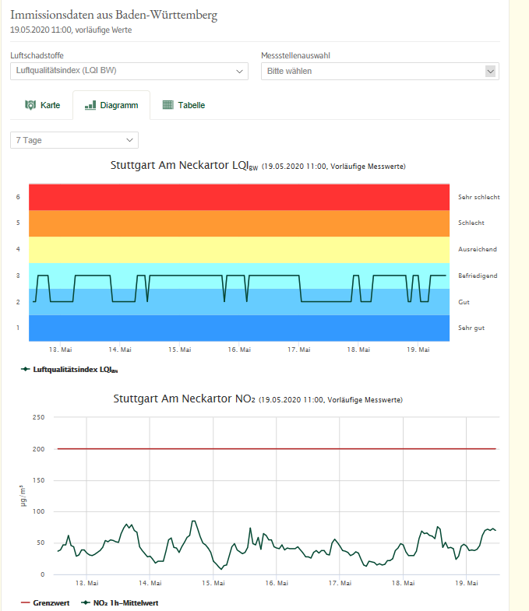529x611 pixels.
Task: Click the red 200 µg/m³ Grenzwert line
Action: click(277, 449)
